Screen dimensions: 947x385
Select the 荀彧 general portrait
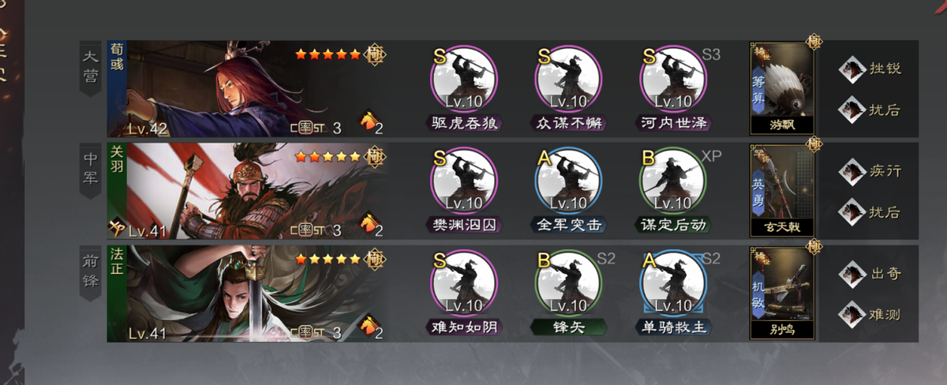pyautogui.click(x=248, y=88)
